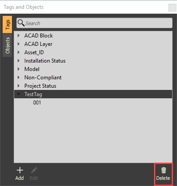The width and height of the screenshot is (177, 186).
Task: Close the Tags and Objects panel
Action: click(172, 7)
